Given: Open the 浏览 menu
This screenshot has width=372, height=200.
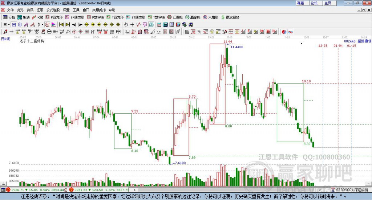Looking at the screenshot, I should pos(20,10).
